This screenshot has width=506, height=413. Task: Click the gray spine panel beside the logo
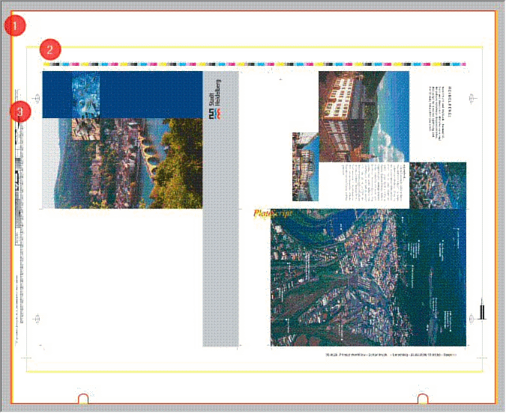pos(220,239)
